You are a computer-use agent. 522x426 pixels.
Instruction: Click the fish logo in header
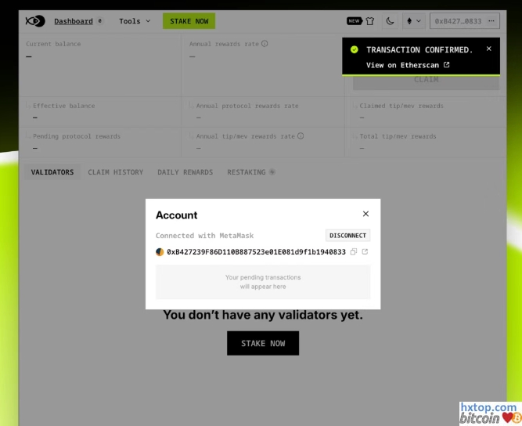coord(35,21)
